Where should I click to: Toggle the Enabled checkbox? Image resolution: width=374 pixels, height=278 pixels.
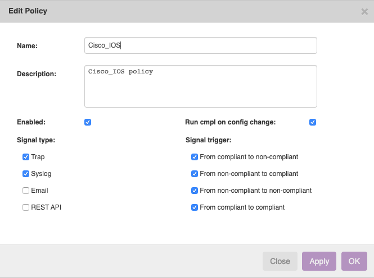[88, 122]
